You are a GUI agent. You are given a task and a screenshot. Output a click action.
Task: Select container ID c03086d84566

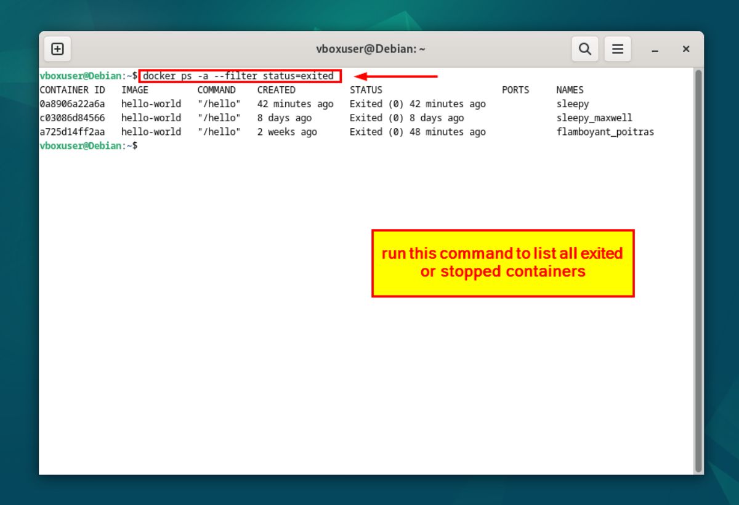click(72, 118)
